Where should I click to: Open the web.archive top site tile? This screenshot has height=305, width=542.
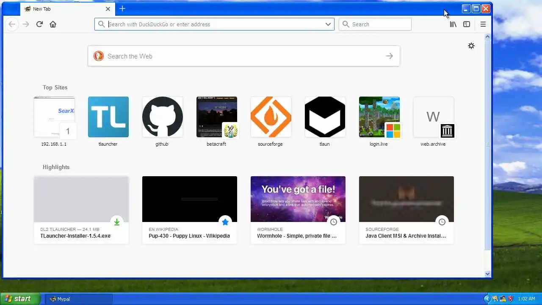434,122
